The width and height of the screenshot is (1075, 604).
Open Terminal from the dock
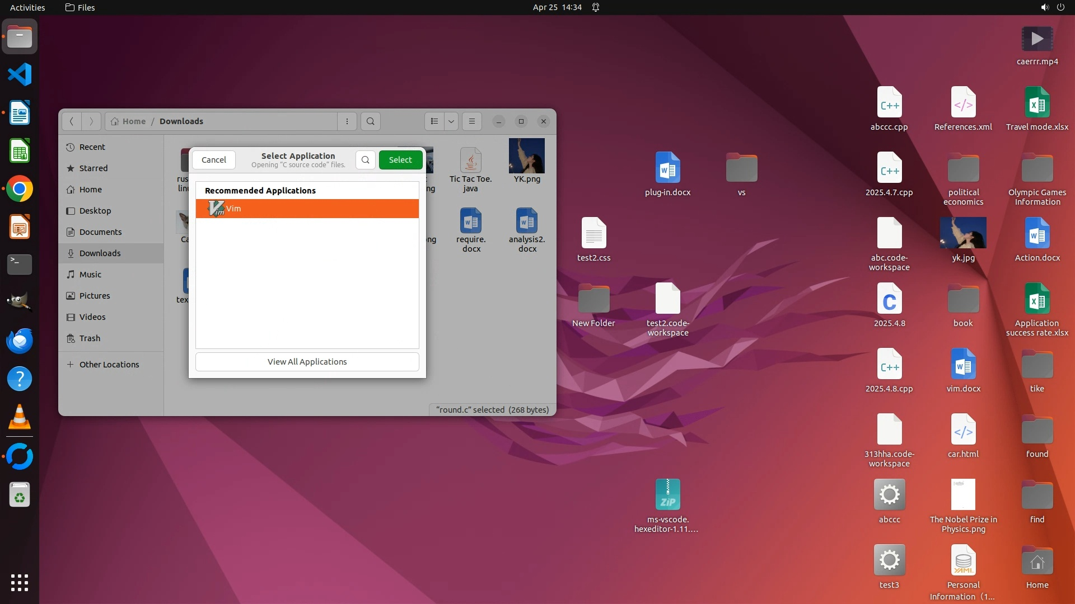[x=20, y=265]
